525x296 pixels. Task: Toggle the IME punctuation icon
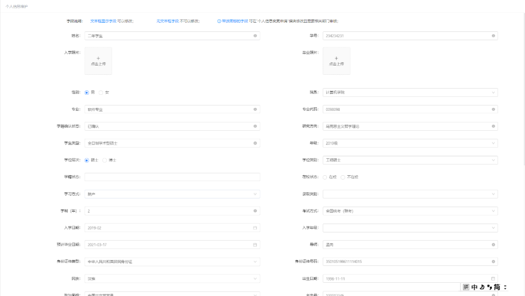pyautogui.click(x=489, y=287)
